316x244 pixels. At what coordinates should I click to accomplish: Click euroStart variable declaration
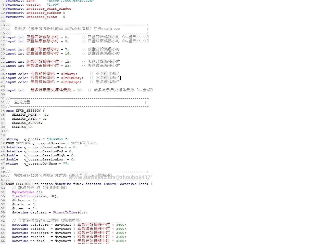click(x=40, y=233)
